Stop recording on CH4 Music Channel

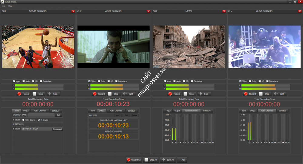(x=264, y=94)
